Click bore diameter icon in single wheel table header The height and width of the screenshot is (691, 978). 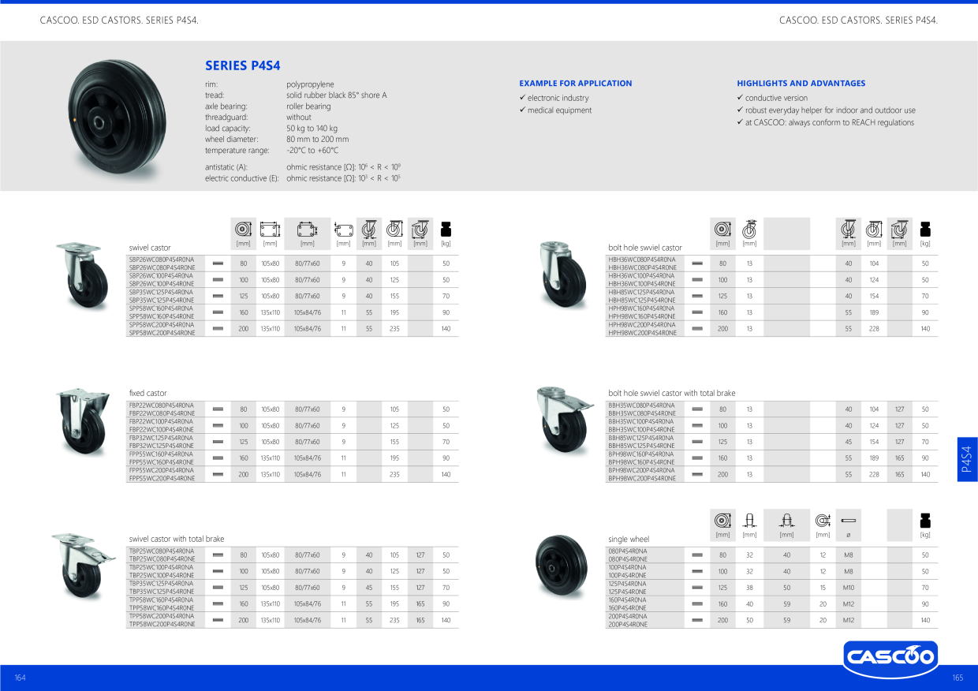coord(823,521)
